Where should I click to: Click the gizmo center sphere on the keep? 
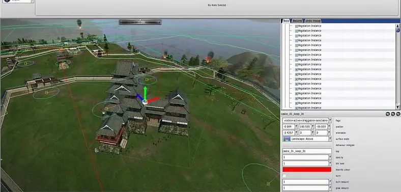point(145,102)
